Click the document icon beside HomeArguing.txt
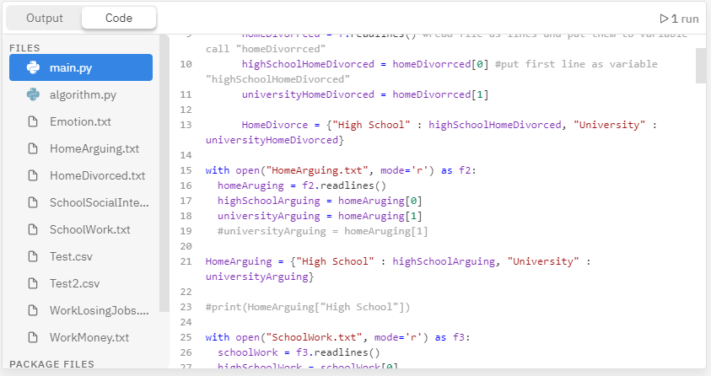This screenshot has height=376, width=711. (33, 148)
